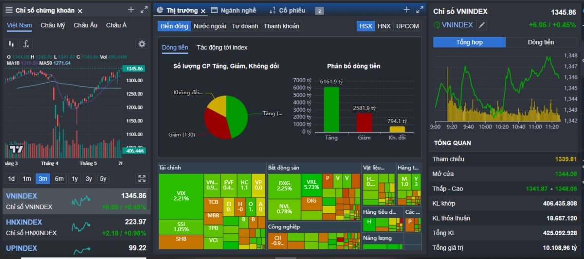The width and height of the screenshot is (584, 259).
Task: Select the UPINDEX row in the index list
Action: [x=76, y=248]
